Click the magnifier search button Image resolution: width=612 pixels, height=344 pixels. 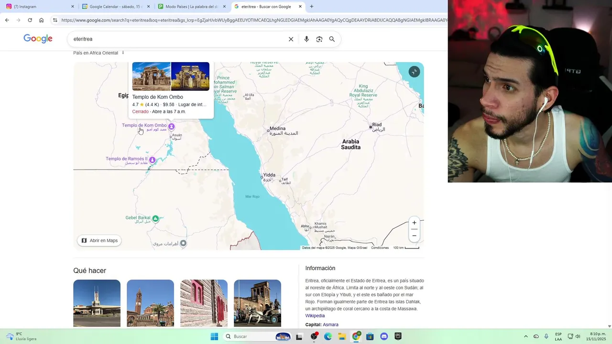(x=332, y=39)
